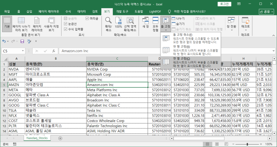Click horizontal scrollbar right arrow
277x147 pixels.
tap(269, 138)
